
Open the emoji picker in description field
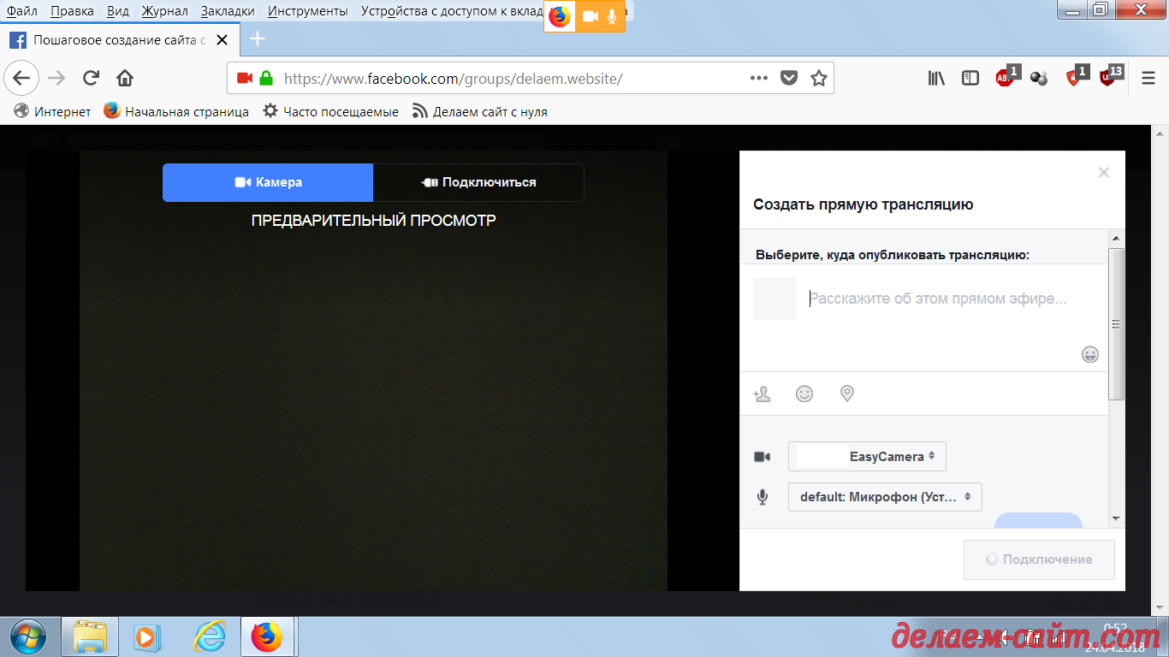tap(1089, 354)
